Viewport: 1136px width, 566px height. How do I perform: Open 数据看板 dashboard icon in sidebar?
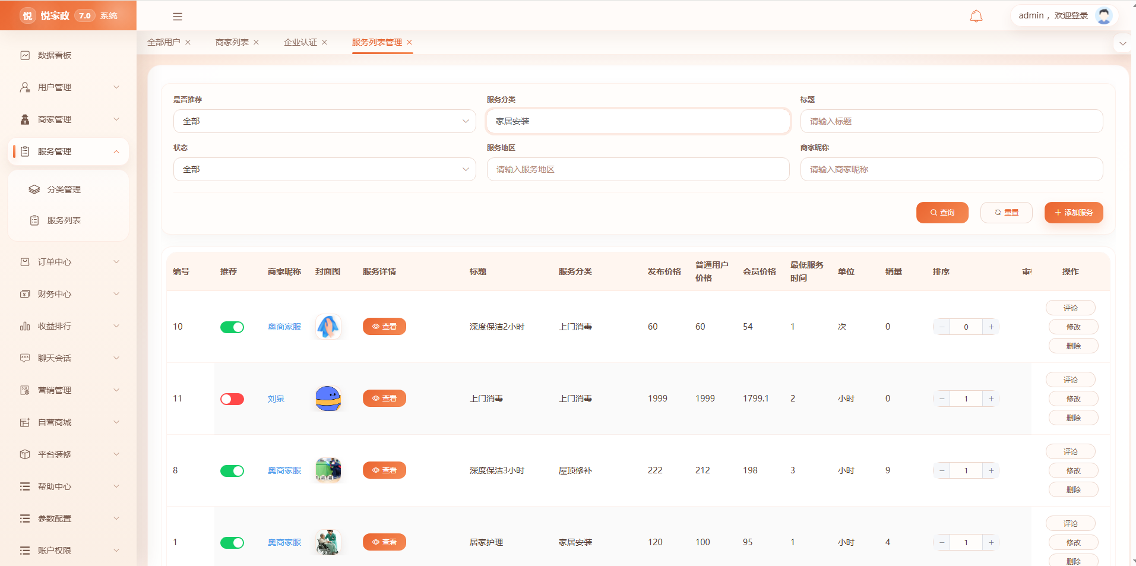[25, 55]
